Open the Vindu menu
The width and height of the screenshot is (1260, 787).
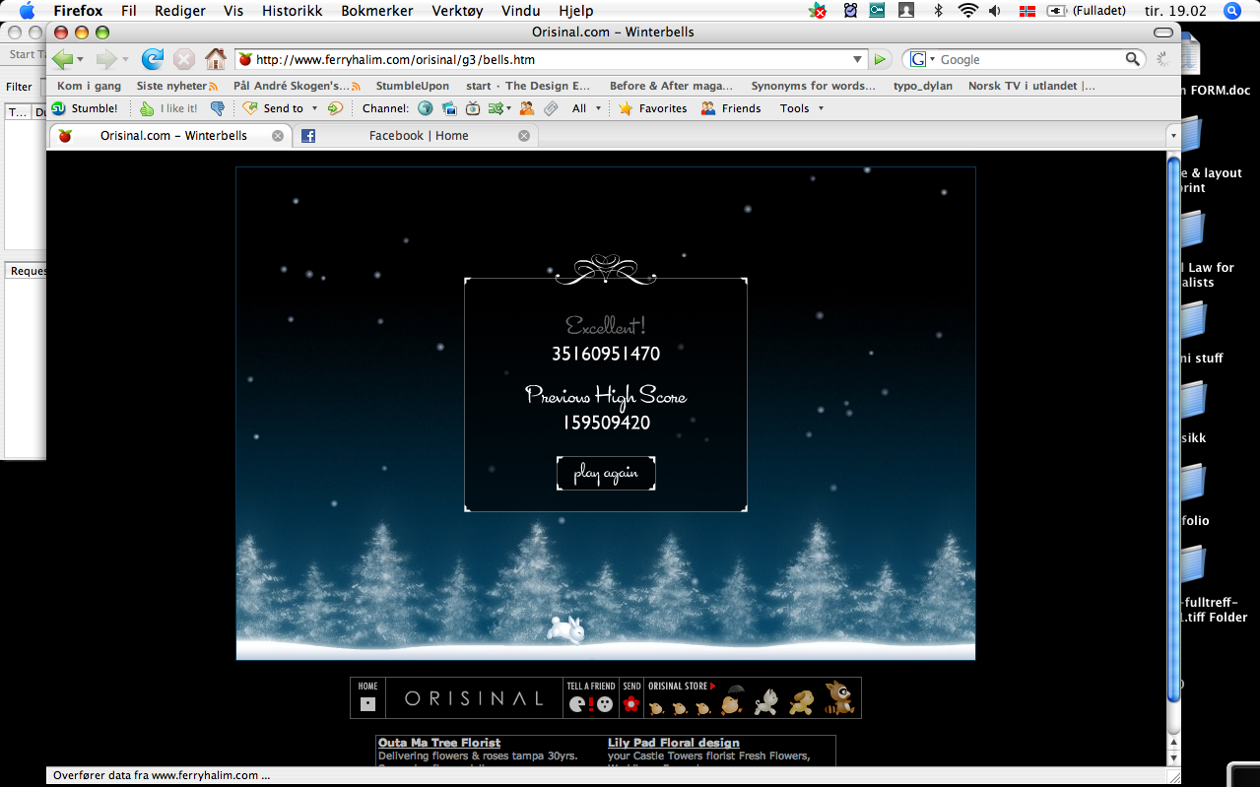pyautogui.click(x=520, y=11)
